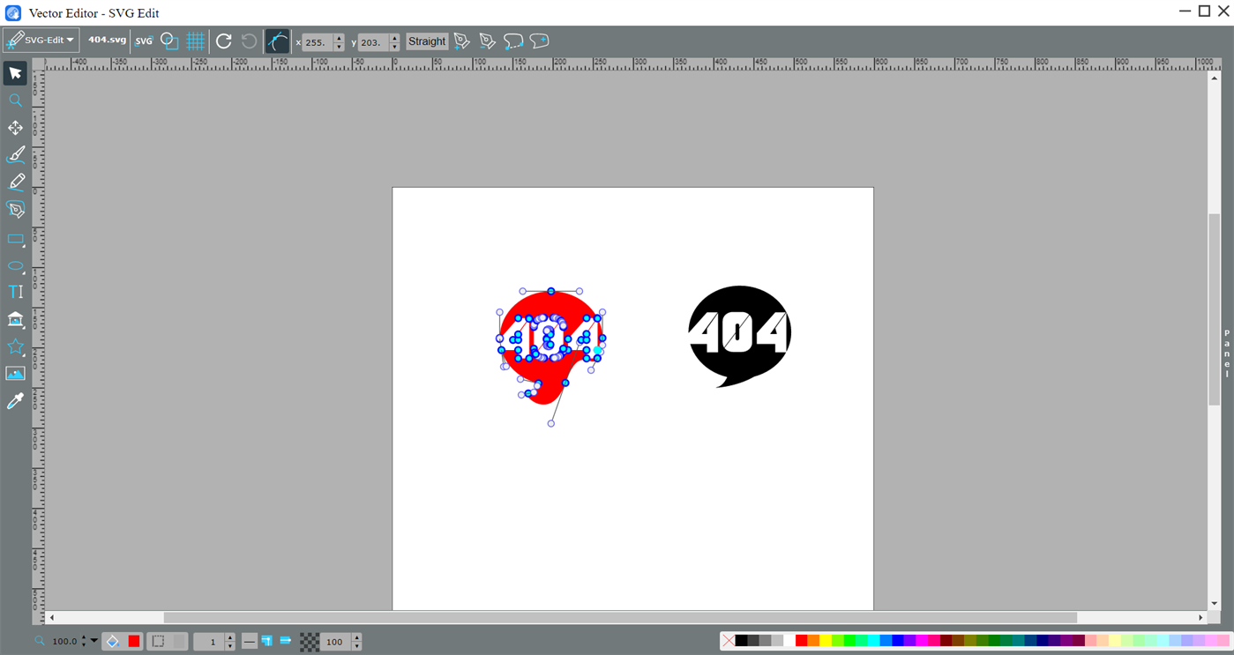Screen dimensions: 1234x655
Task: Open the shape library
Action: click(15, 319)
